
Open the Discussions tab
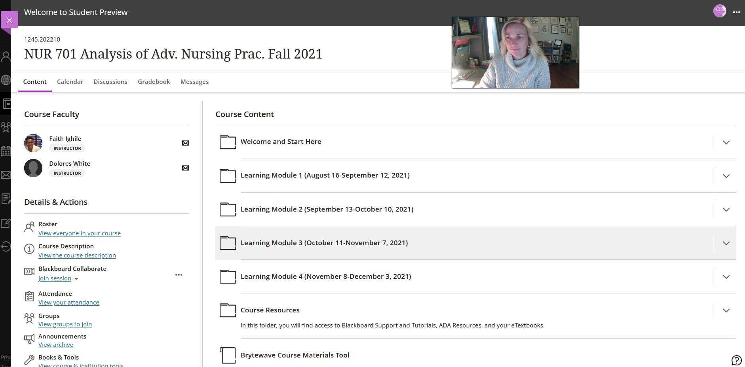point(110,81)
